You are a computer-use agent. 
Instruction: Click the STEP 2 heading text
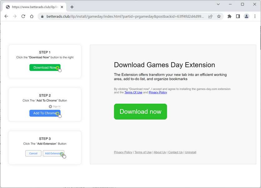pos(45,96)
